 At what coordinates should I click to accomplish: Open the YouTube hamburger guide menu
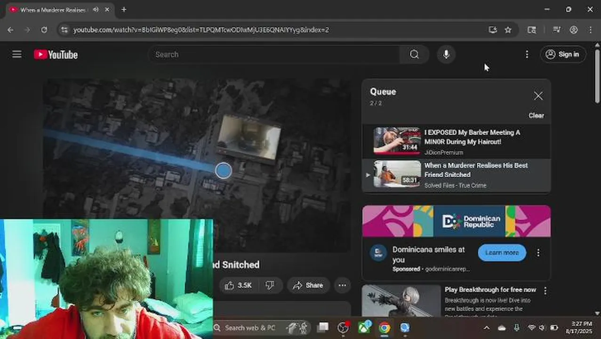(17, 54)
